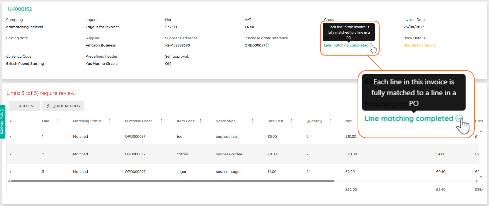Click unit cost £5.00 cell
The image size is (489, 206).
click(272, 136)
